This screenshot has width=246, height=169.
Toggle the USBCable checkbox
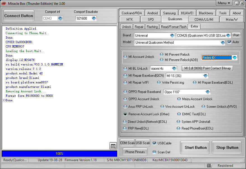click(154, 143)
